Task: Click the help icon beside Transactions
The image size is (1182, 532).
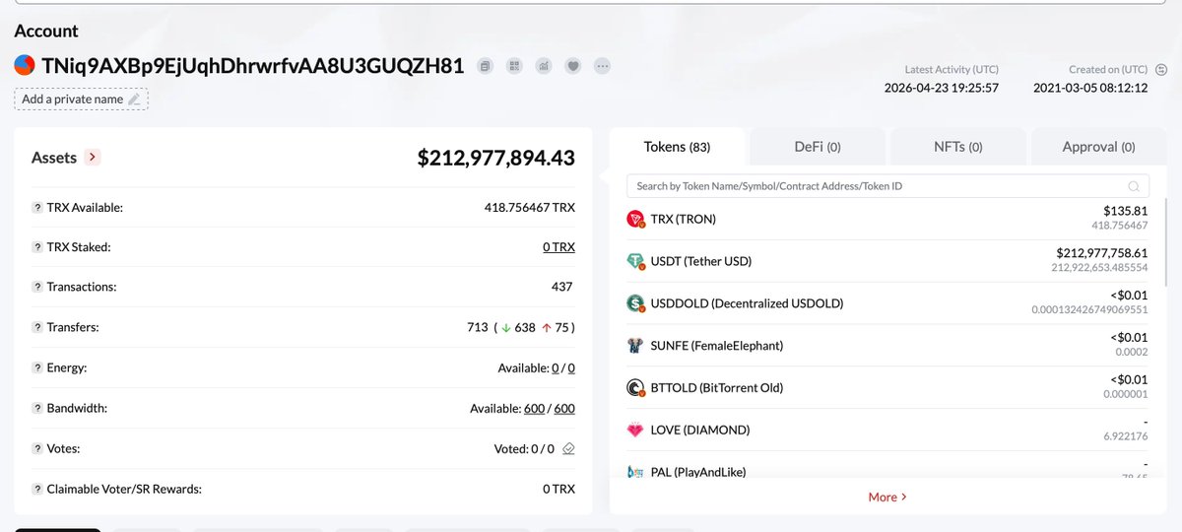Action: [37, 287]
